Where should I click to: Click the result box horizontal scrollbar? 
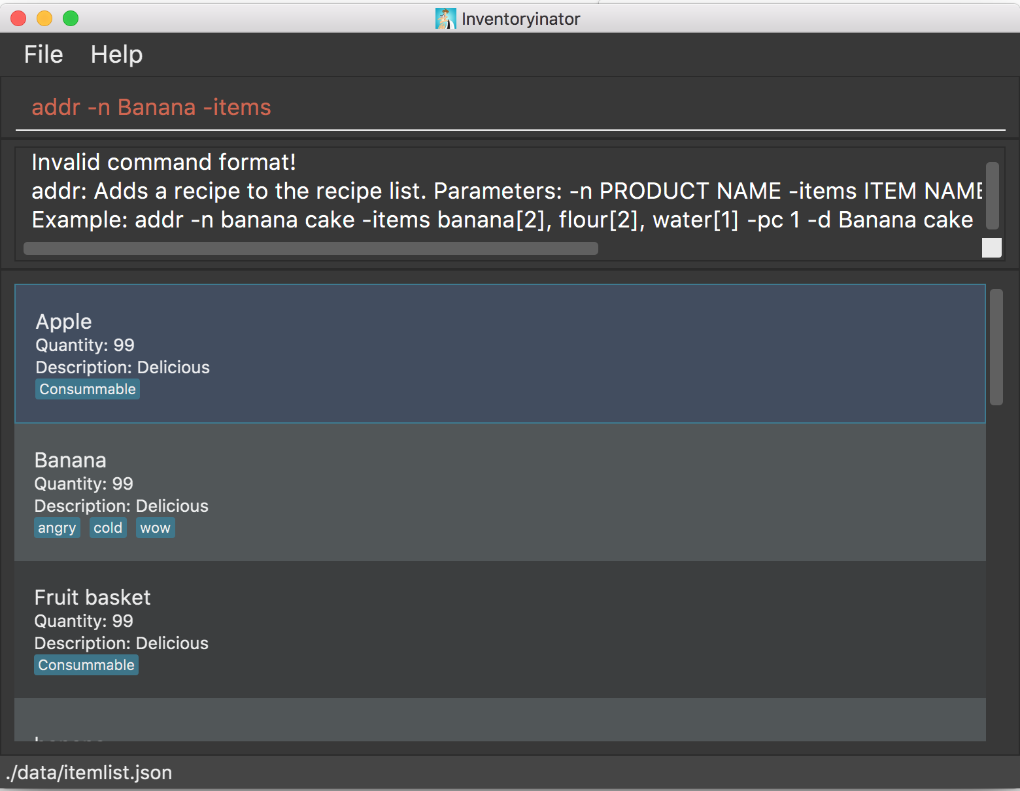[311, 248]
